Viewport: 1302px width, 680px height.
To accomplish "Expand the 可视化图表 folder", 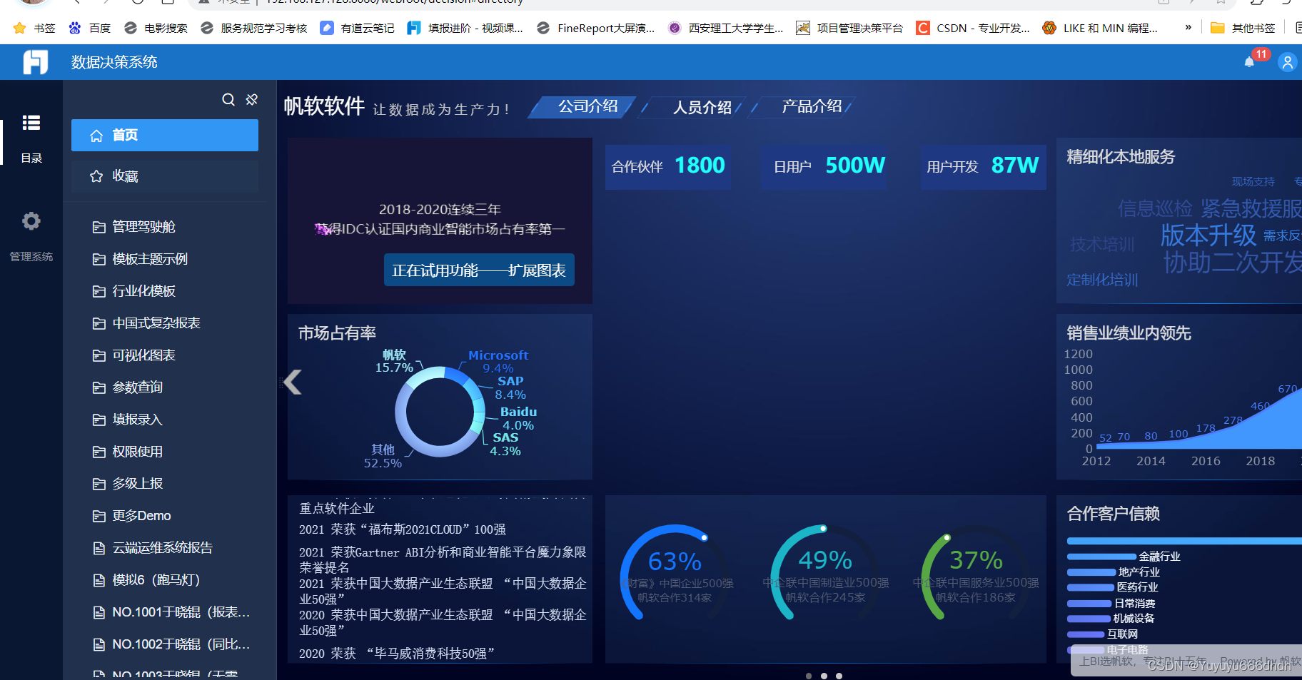I will point(144,355).
